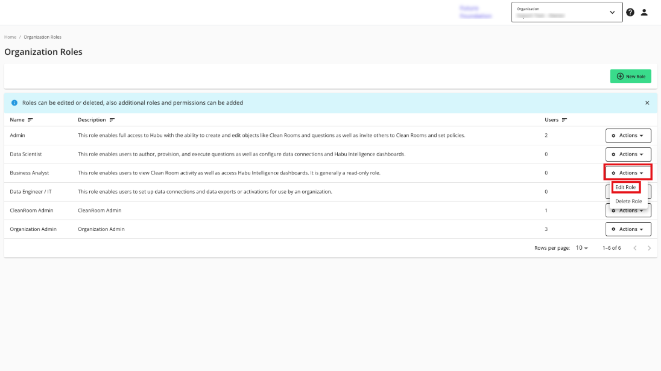Sort by Description column icon
Viewport: 661px width, 371px height.
click(x=112, y=120)
